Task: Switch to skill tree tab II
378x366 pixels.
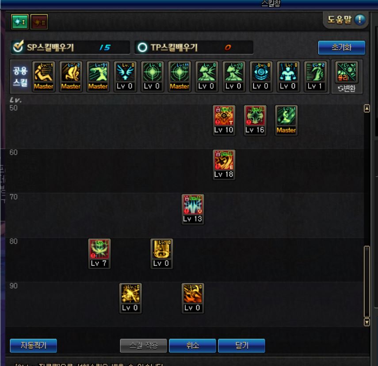Action: point(39,22)
